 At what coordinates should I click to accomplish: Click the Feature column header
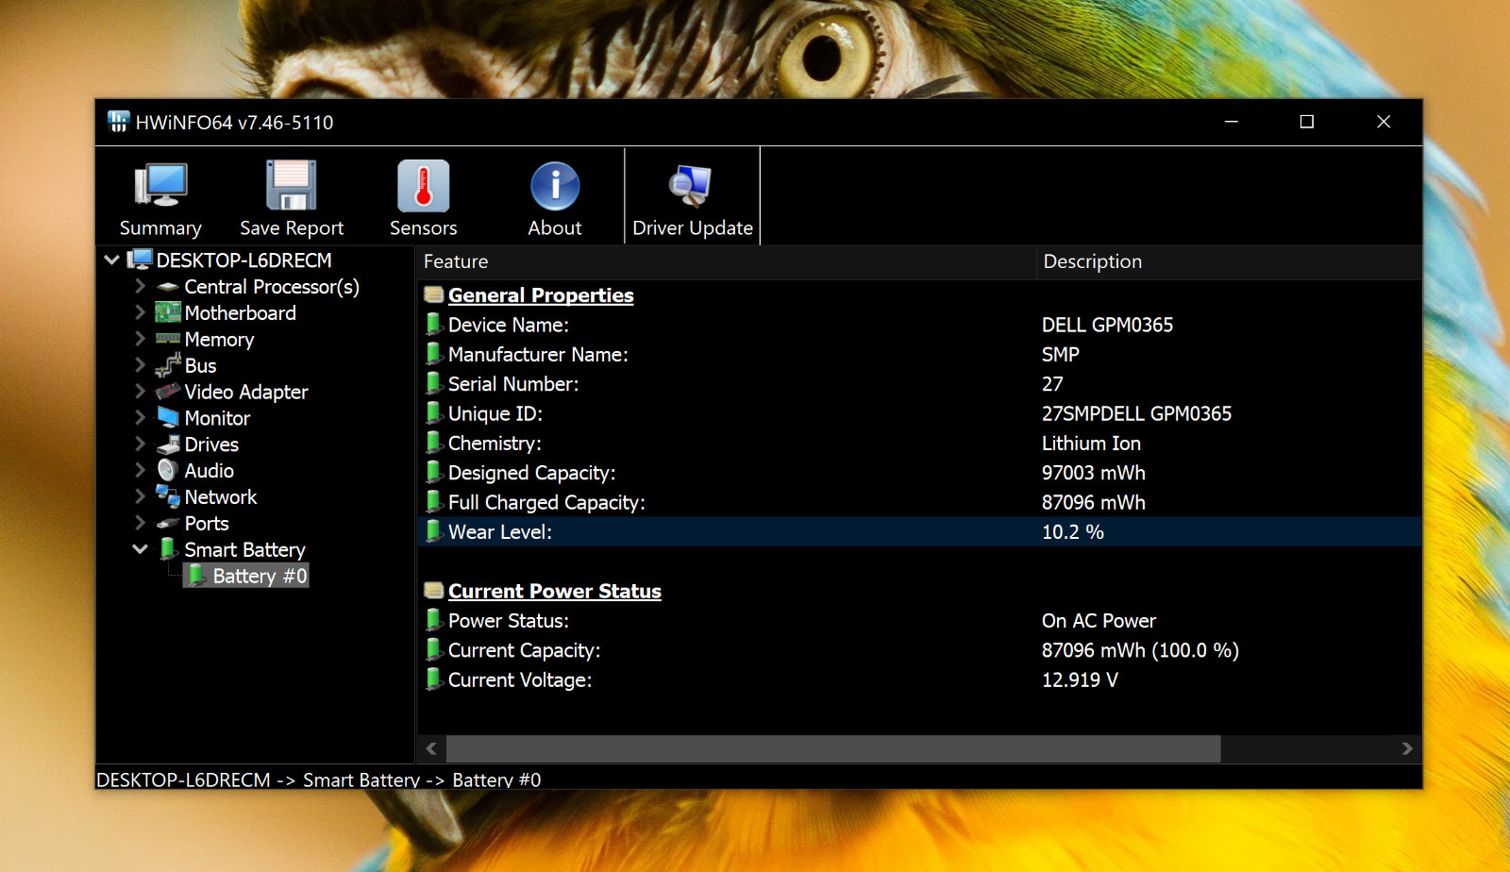tap(726, 261)
